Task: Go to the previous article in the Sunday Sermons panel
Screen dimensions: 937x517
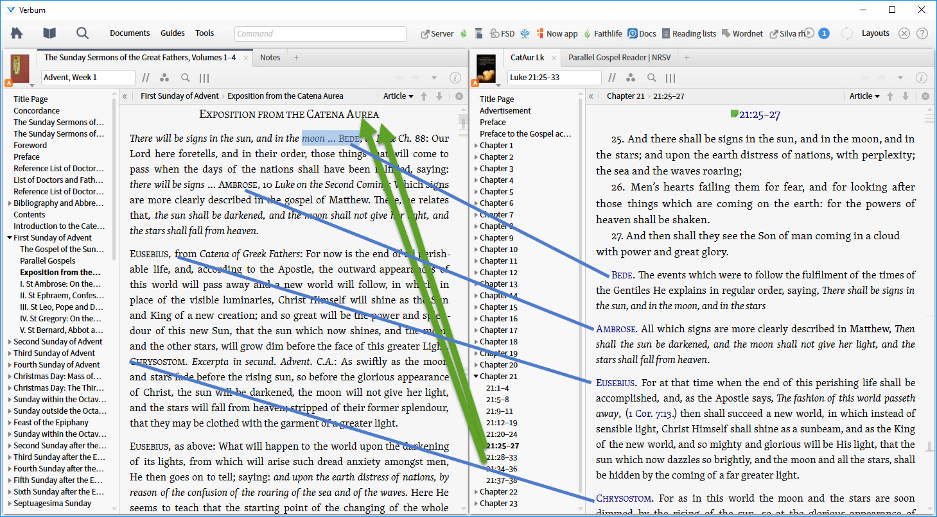Action: coord(424,96)
